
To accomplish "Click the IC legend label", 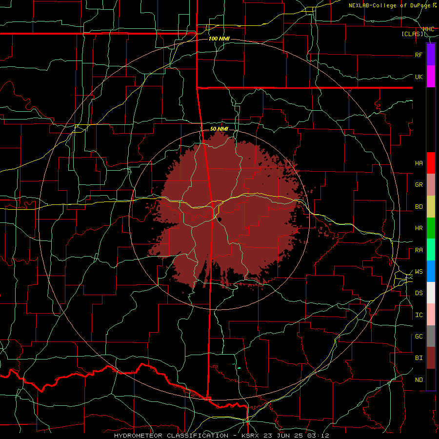I will (419, 315).
